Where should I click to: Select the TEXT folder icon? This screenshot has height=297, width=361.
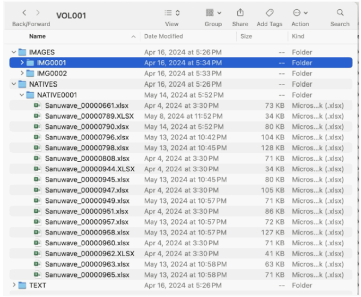pos(22,285)
